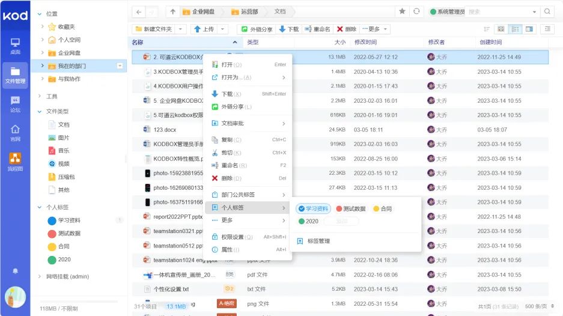Screen dimensions: 563x316
Task: Click 下载 download in the toolbar
Action: coord(289,29)
